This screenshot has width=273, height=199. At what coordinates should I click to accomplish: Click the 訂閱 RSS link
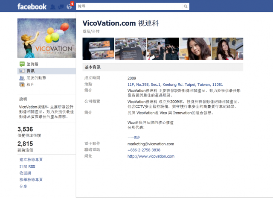coord(27,167)
